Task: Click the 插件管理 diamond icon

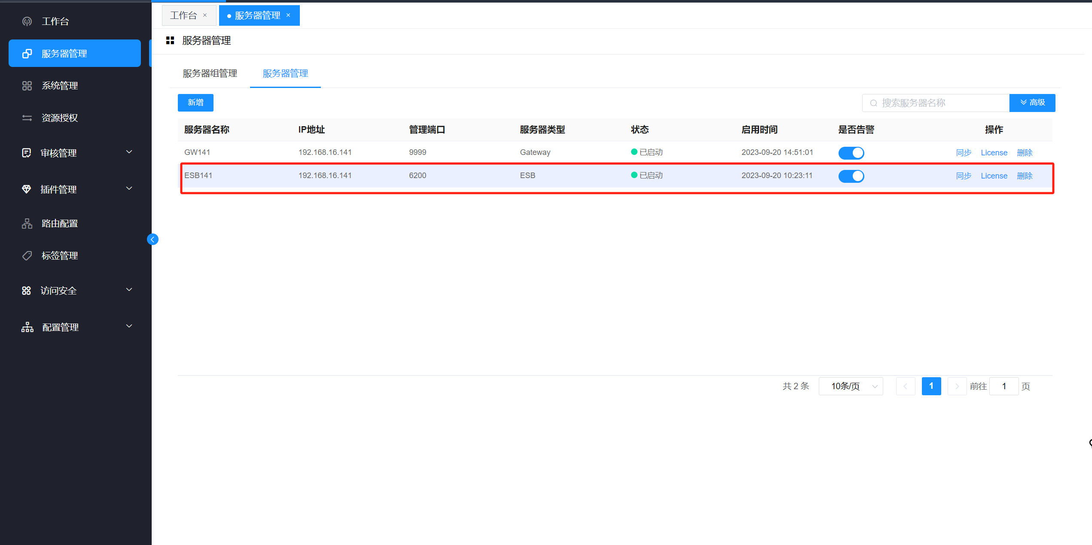Action: click(26, 189)
